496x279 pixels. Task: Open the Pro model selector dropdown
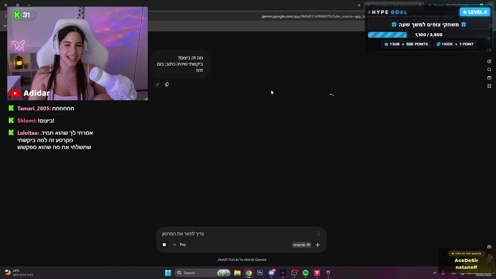(x=179, y=245)
